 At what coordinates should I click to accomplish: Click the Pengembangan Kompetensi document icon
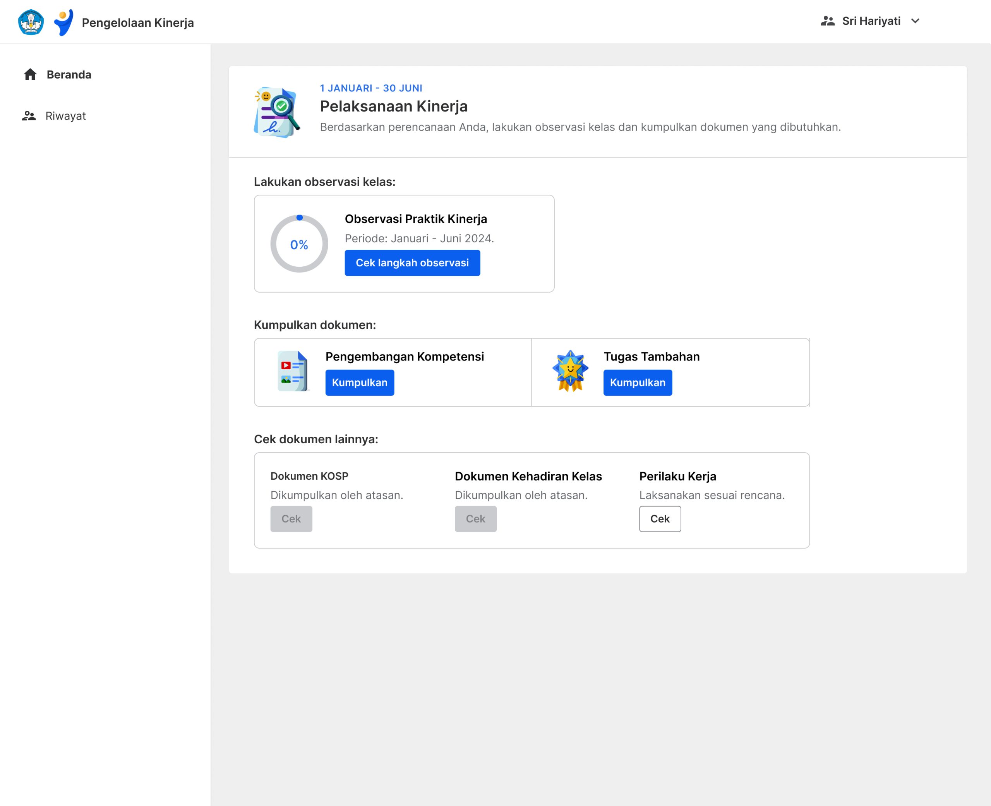293,371
